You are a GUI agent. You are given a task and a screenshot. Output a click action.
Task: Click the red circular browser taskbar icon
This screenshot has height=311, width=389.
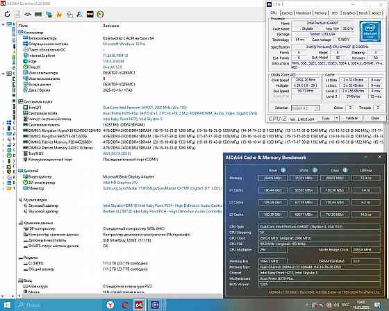(125, 305)
